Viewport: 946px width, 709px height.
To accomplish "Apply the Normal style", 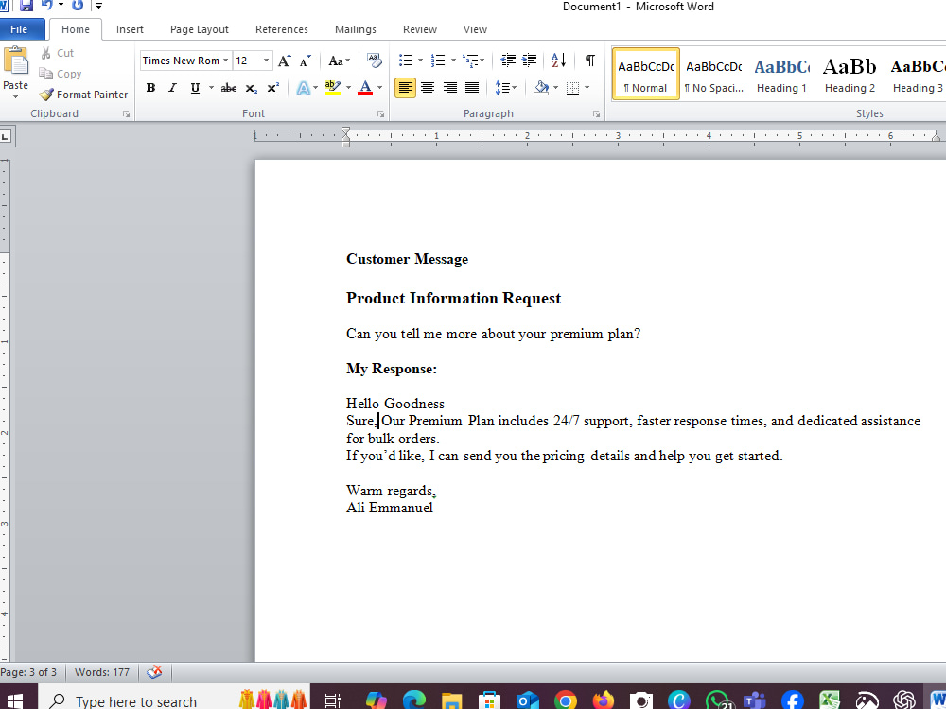I will pos(645,74).
